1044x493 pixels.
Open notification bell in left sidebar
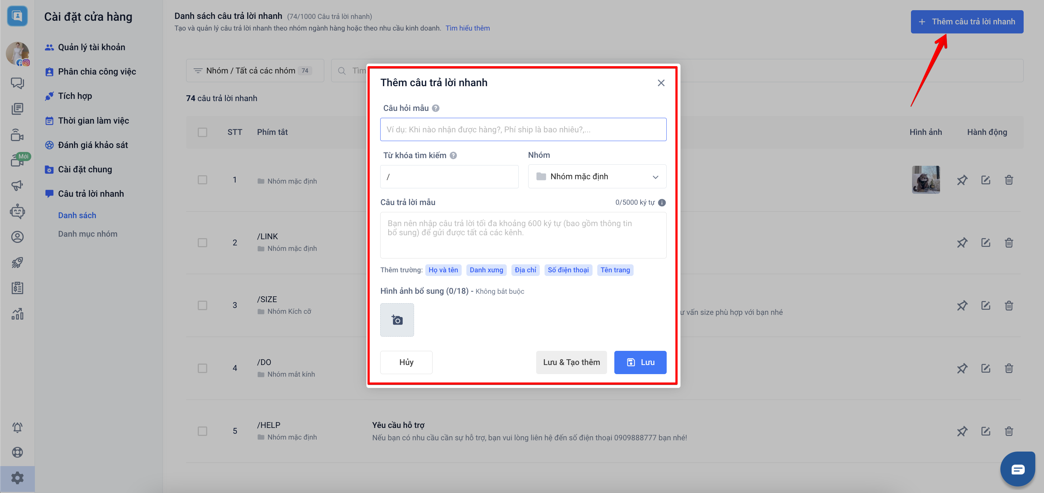click(x=17, y=427)
